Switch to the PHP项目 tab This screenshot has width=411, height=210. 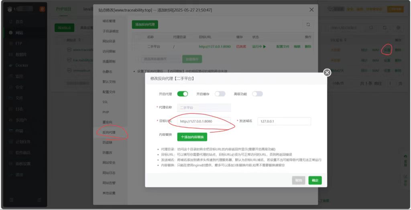[64, 9]
